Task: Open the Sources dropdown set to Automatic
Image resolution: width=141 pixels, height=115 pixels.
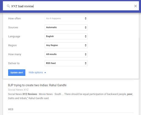Action: coord(66,27)
